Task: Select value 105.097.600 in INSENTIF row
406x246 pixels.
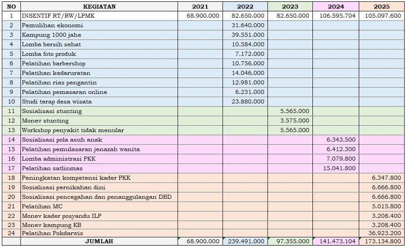Action: click(x=383, y=16)
